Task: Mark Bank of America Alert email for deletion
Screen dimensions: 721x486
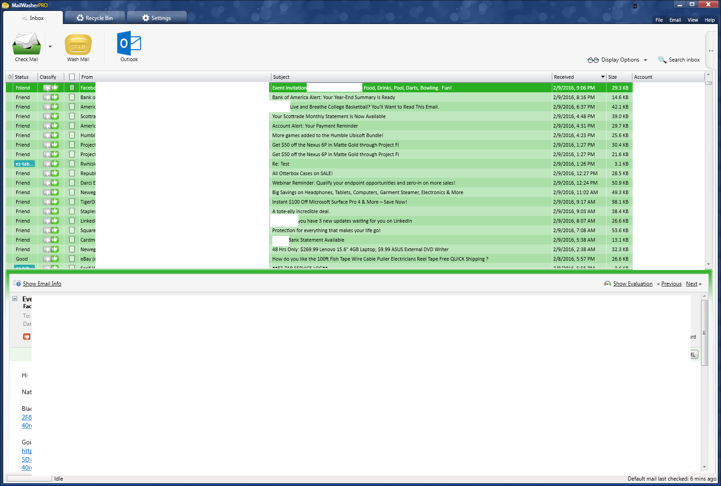Action: (x=72, y=97)
